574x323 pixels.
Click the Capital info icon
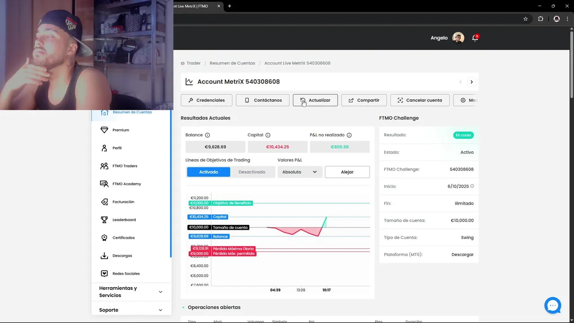click(268, 135)
